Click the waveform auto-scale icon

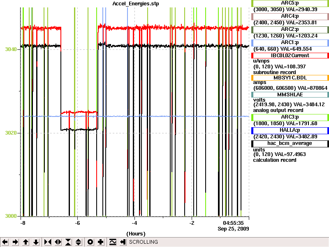pos(113,242)
